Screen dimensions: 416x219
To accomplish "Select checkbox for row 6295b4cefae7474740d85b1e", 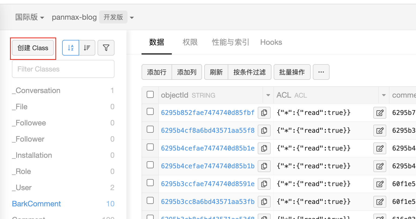I will click(x=150, y=147).
